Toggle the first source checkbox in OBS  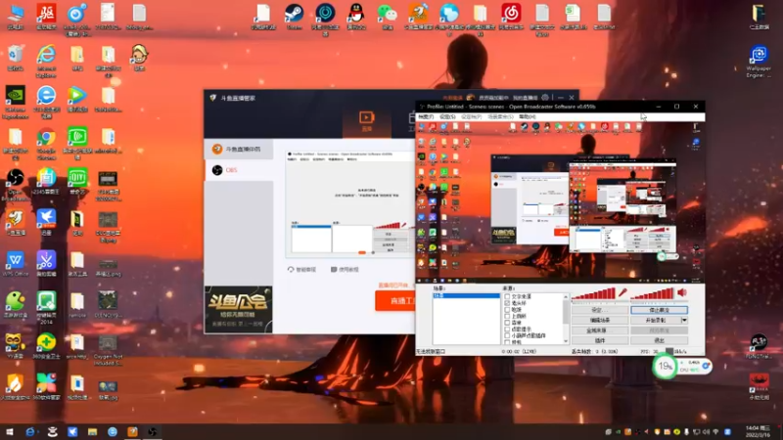pyautogui.click(x=507, y=297)
